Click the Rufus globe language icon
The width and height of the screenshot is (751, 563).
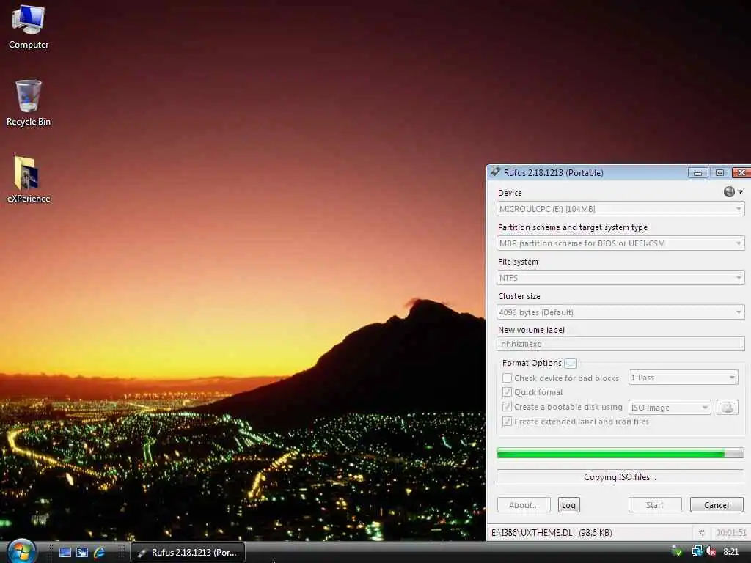pos(729,191)
